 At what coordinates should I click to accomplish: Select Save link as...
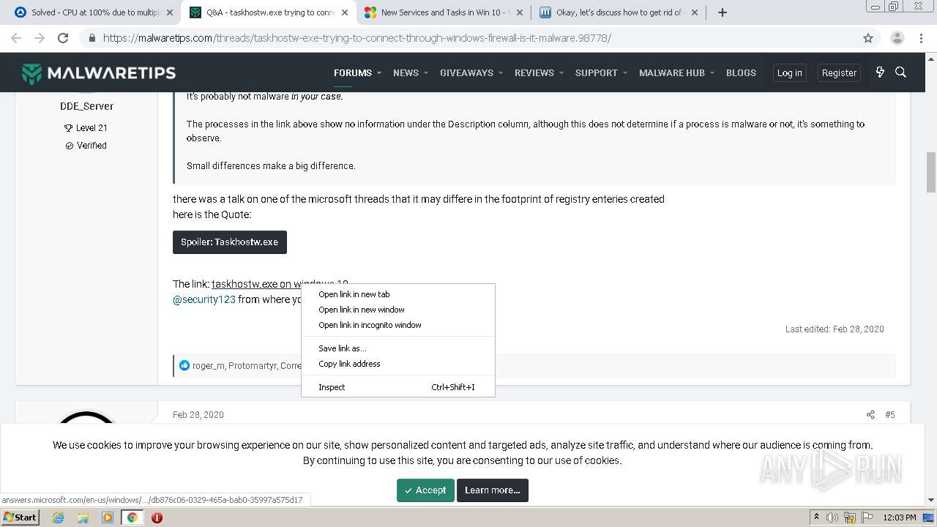click(398, 348)
